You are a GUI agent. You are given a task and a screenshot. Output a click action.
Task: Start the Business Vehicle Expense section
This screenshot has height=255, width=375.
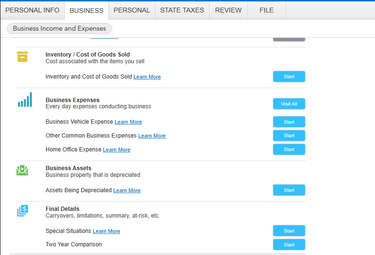tap(289, 122)
